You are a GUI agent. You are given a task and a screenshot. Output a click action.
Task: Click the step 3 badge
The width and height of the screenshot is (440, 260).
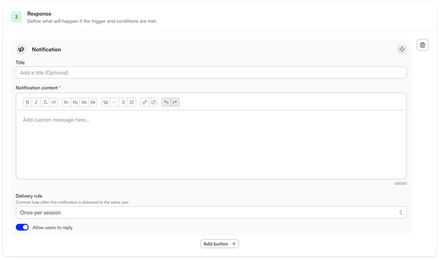coord(16,17)
